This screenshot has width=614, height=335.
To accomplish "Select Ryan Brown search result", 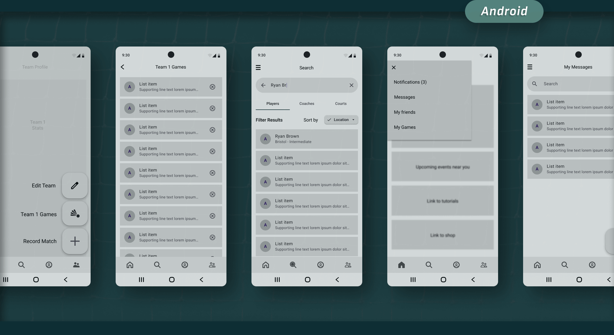I will (307, 139).
